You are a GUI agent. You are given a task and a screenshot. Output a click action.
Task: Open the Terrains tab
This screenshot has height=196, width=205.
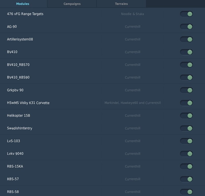click(x=121, y=4)
